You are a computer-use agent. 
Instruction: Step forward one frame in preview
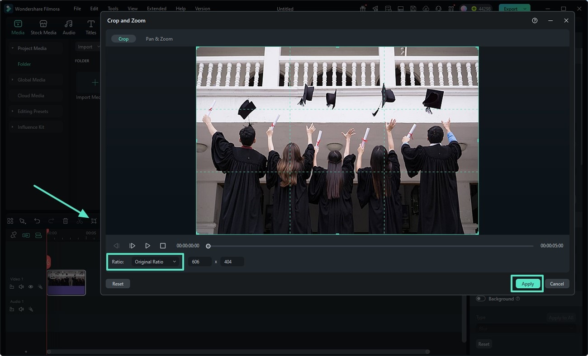132,246
